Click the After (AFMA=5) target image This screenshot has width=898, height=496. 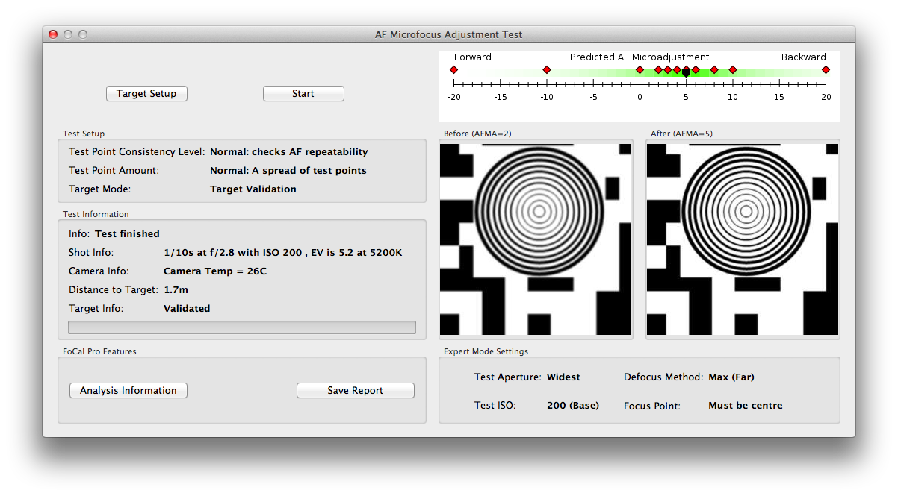(743, 239)
